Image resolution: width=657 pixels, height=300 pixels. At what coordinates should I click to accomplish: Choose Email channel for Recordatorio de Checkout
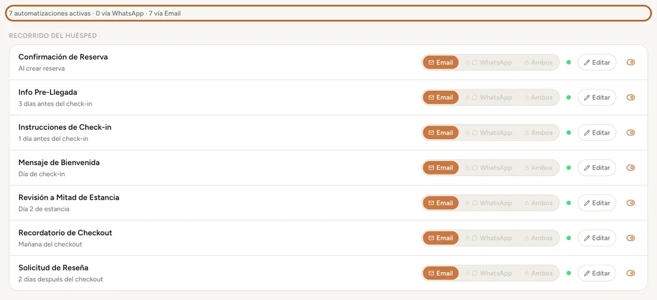441,238
